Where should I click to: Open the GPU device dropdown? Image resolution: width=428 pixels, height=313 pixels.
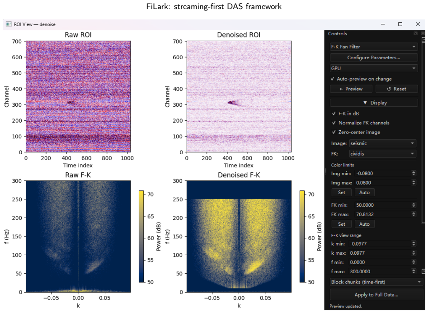(x=374, y=68)
